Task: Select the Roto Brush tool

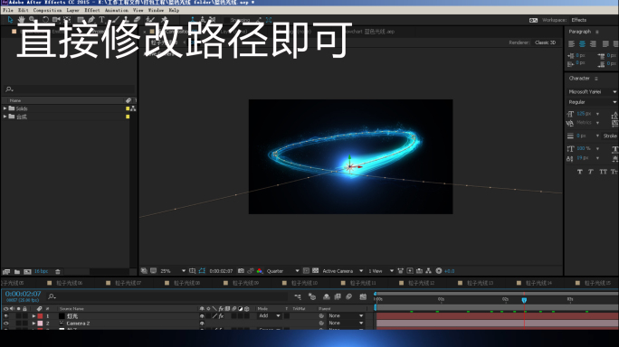Action: tap(150, 19)
